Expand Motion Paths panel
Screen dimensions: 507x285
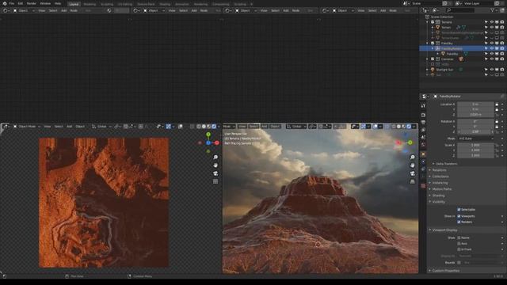pos(442,189)
